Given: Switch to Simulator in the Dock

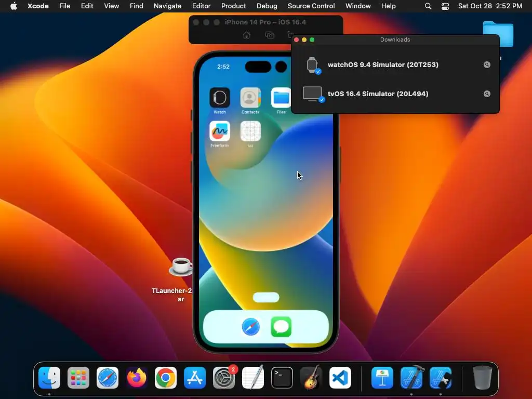Looking at the screenshot, I should click(x=441, y=378).
